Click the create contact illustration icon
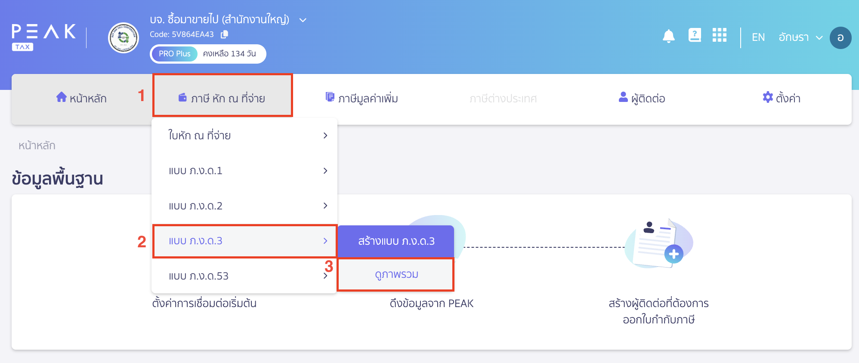The width and height of the screenshot is (859, 363). (659, 243)
